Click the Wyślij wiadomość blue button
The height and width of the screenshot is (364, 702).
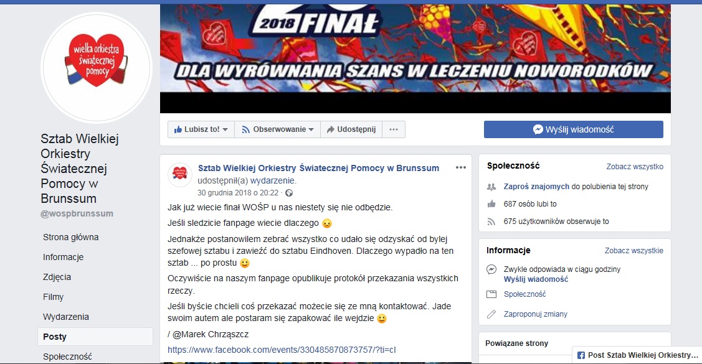tap(574, 129)
